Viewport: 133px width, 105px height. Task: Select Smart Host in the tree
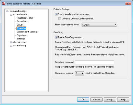click(x=23, y=21)
